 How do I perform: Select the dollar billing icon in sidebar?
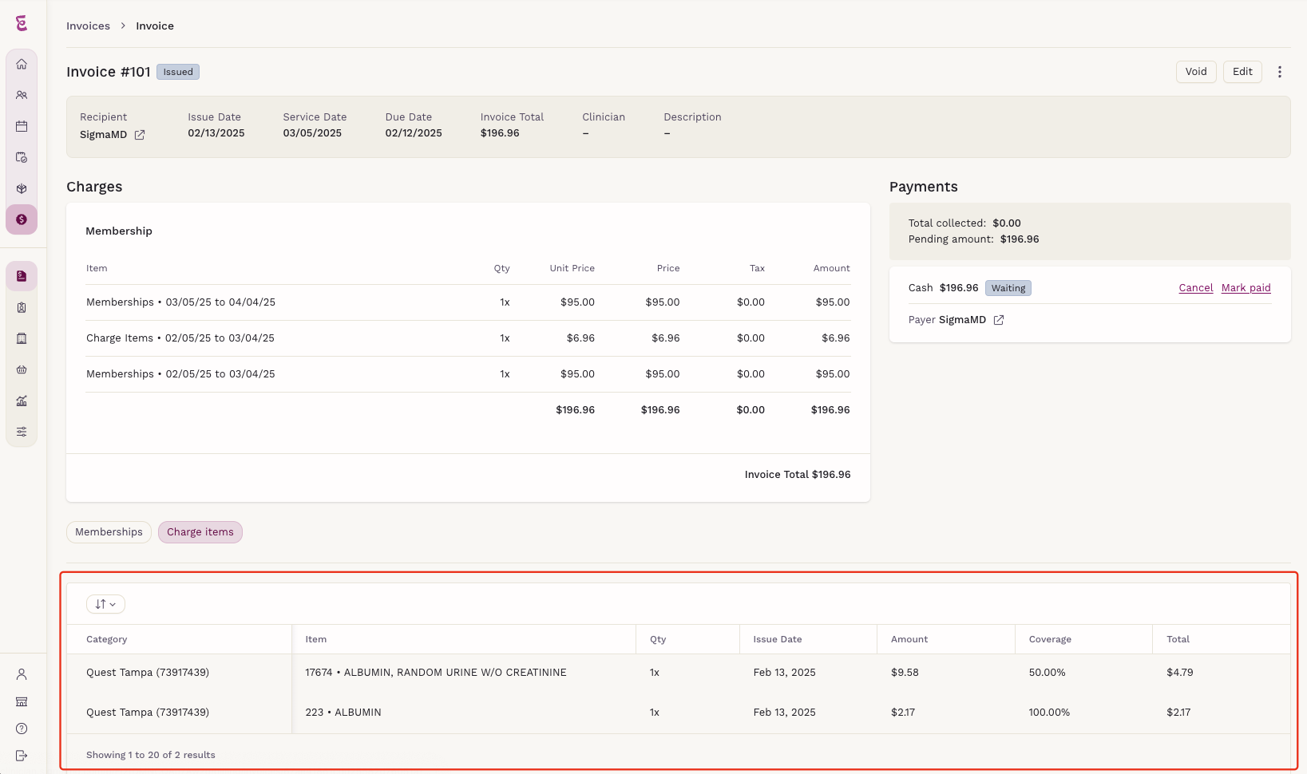pos(22,219)
